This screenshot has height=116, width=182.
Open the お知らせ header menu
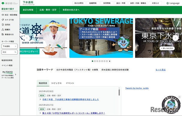[x=156, y=3]
